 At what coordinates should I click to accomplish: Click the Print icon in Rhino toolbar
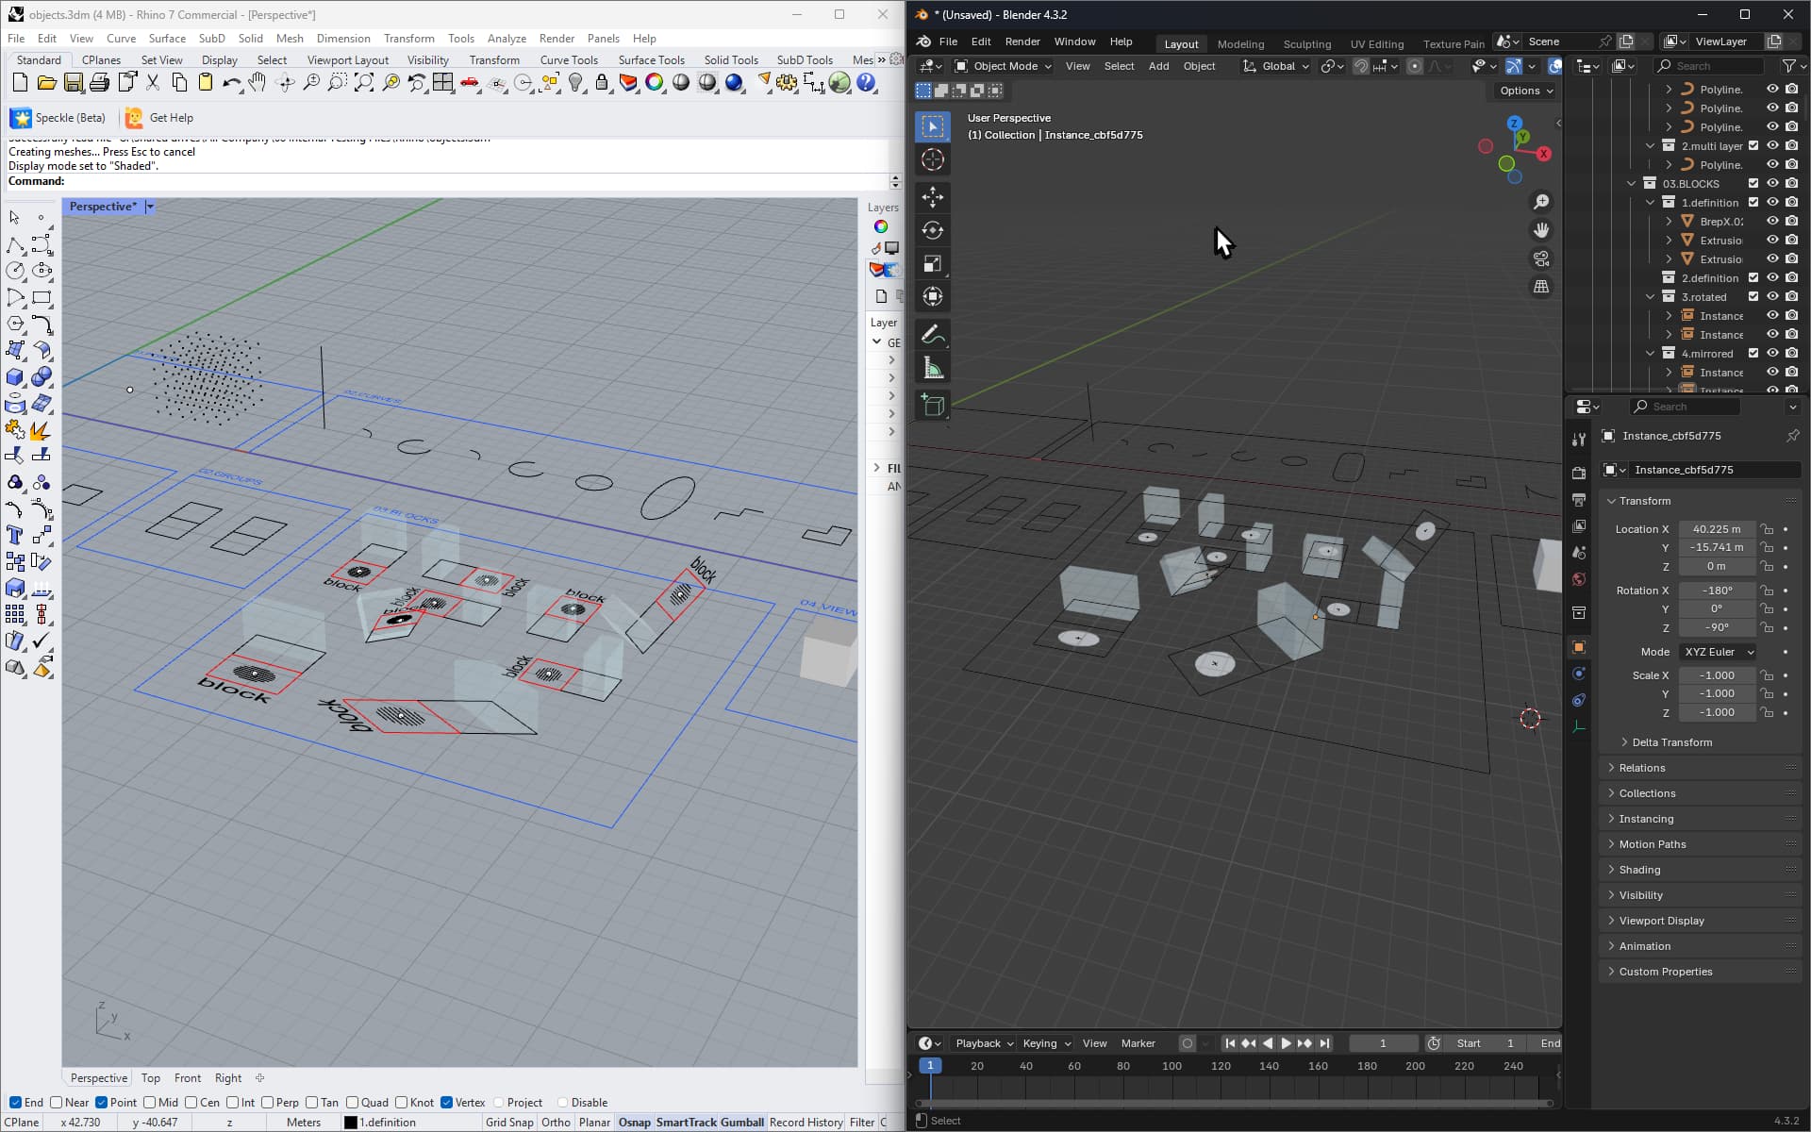point(99,83)
